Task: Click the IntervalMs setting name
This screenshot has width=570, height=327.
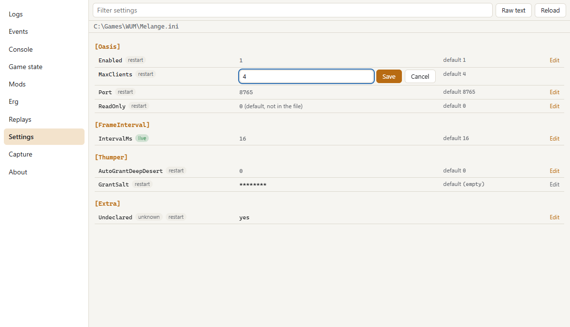Action: (x=115, y=139)
